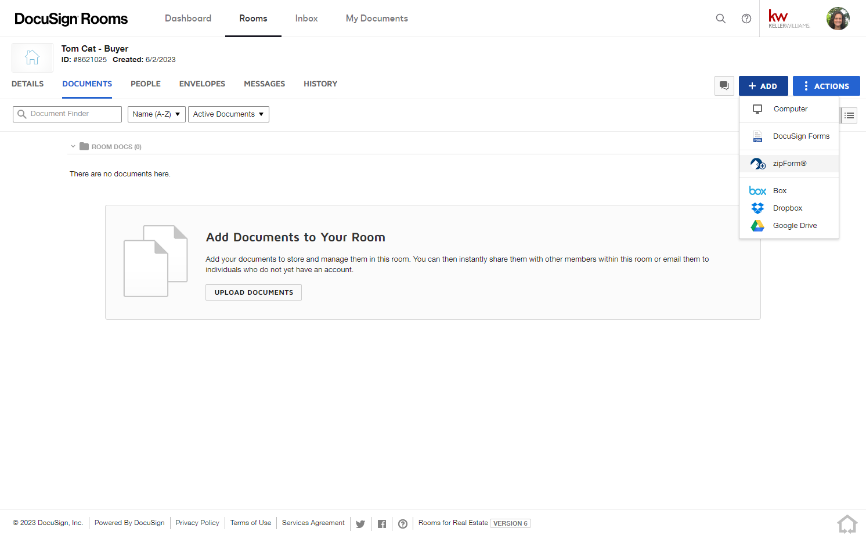Open the user profile avatar
866x557 pixels.
coord(838,19)
